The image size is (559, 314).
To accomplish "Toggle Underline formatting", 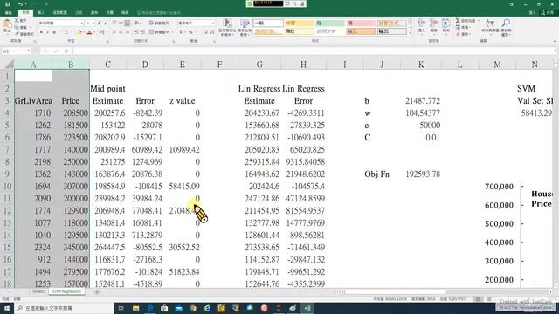I will tap(54, 32).
